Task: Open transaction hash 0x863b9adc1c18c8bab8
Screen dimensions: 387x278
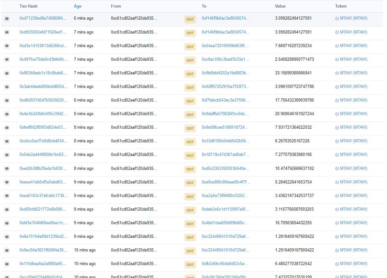Action: click(x=43, y=73)
